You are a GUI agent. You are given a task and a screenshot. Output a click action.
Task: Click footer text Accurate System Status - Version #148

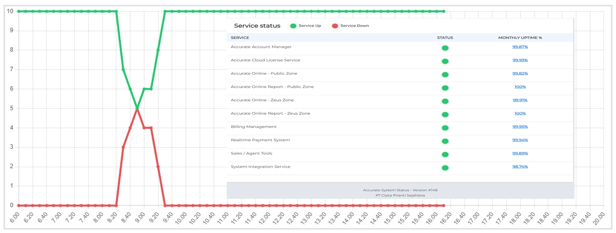400,190
